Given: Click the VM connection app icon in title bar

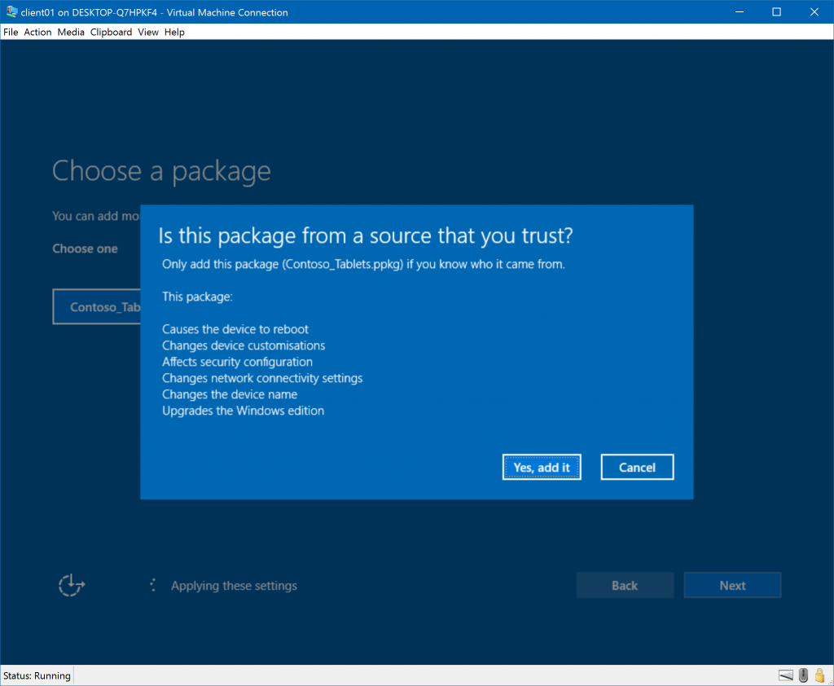Looking at the screenshot, I should tap(11, 11).
